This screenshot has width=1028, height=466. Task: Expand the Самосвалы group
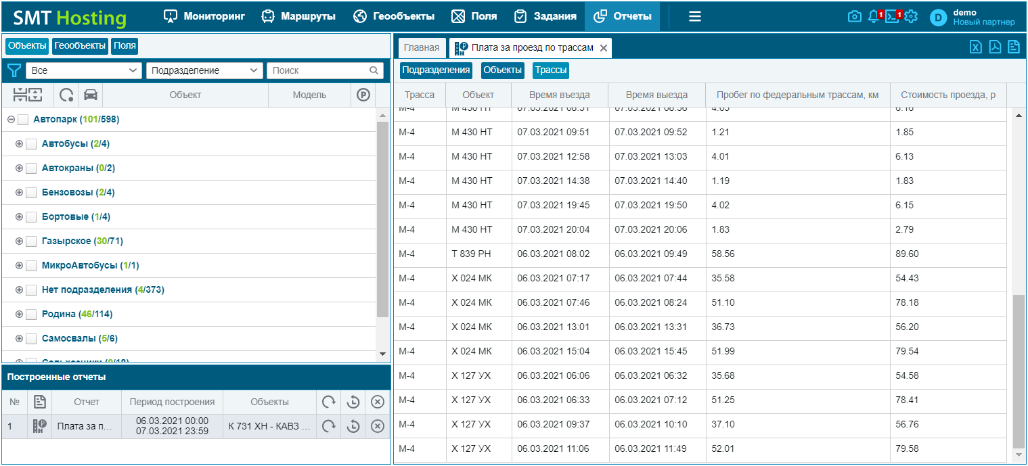click(x=19, y=339)
